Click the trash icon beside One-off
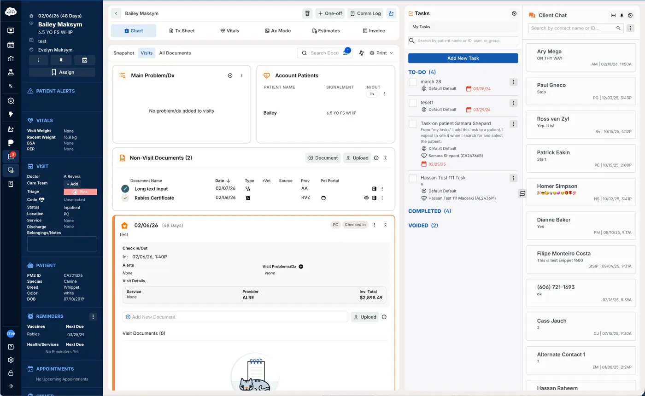Screen dimensions: 645x396 coord(307,13)
